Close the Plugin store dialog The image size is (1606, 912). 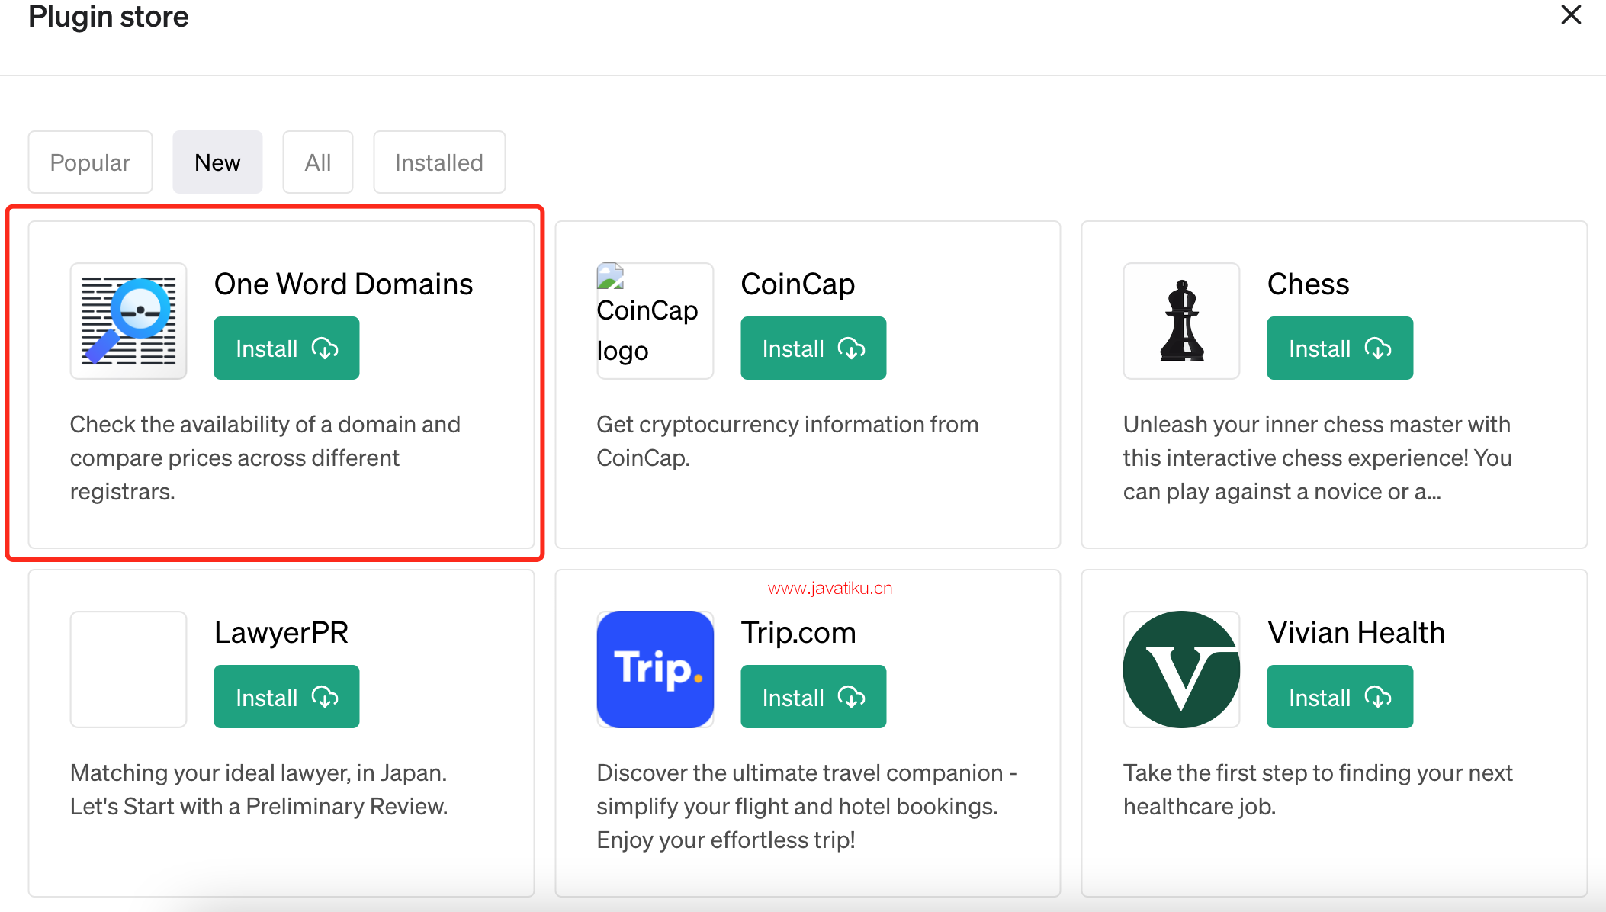click(1571, 14)
